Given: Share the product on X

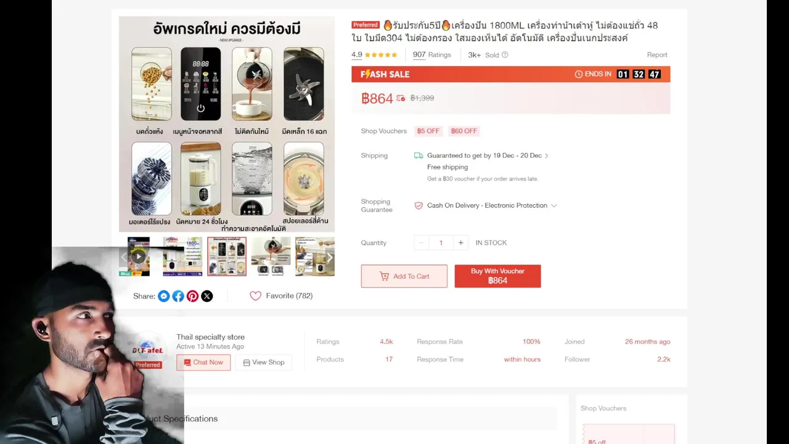Looking at the screenshot, I should tap(207, 296).
